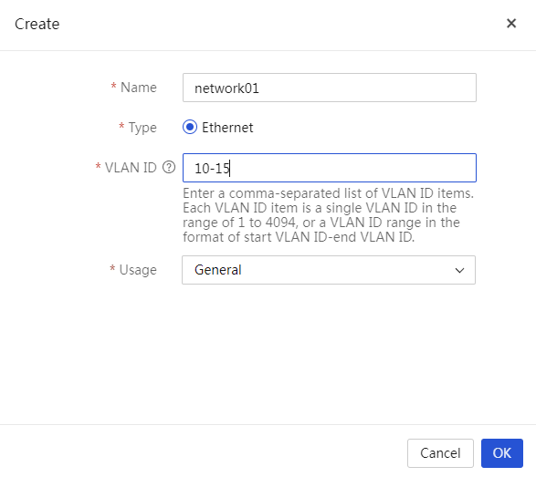This screenshot has width=536, height=477.
Task: Choose the Ethernet type label text
Action: 227,128
